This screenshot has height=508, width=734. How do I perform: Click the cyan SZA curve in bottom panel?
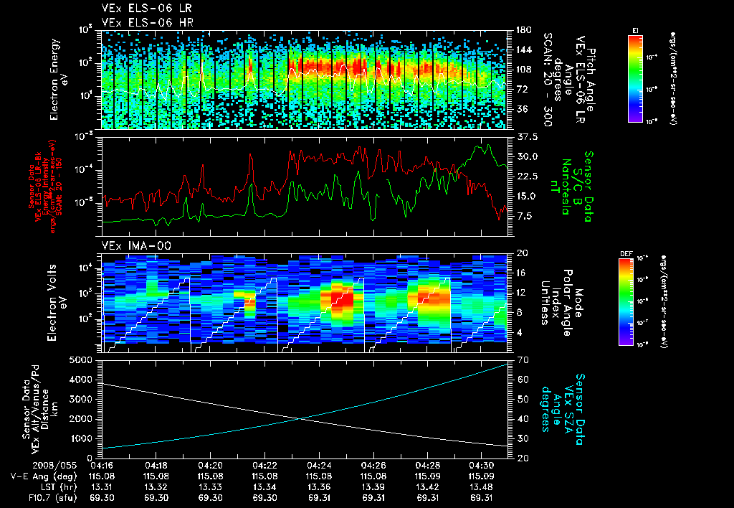[304, 417]
